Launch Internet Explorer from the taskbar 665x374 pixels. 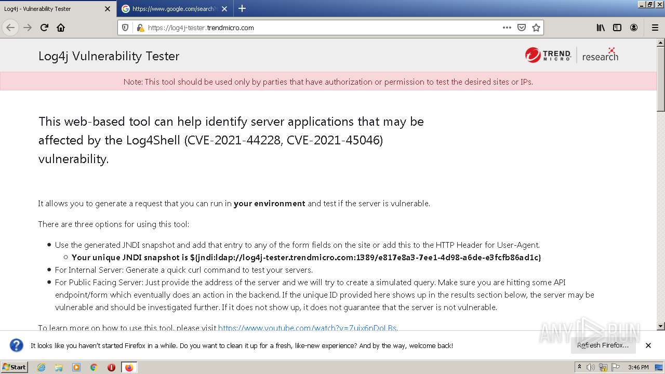[x=41, y=367]
